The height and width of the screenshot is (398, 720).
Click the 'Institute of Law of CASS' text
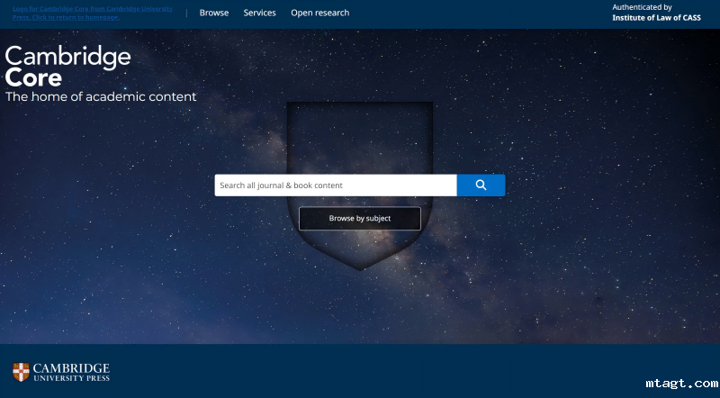click(x=656, y=17)
